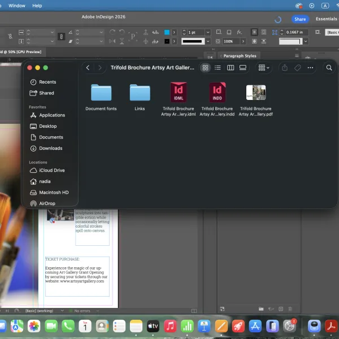339x339 pixels.
Task: Select the Trifold Brochure PDF thumbnail
Action: coord(256,93)
